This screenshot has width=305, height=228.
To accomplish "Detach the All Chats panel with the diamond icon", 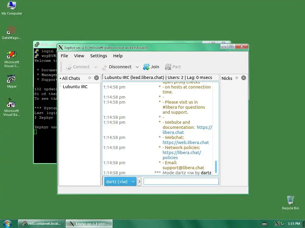I will (x=90, y=78).
